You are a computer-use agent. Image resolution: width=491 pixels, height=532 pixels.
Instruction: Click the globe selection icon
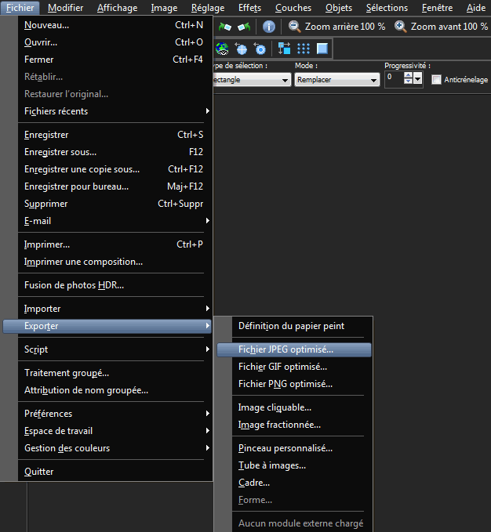click(x=222, y=49)
